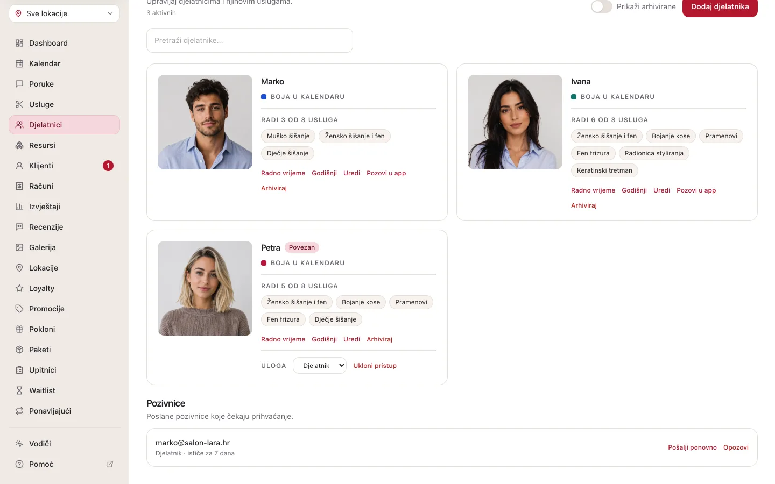This screenshot has width=775, height=484.
Task: Open the Sve lokacije dropdown
Action: click(64, 13)
